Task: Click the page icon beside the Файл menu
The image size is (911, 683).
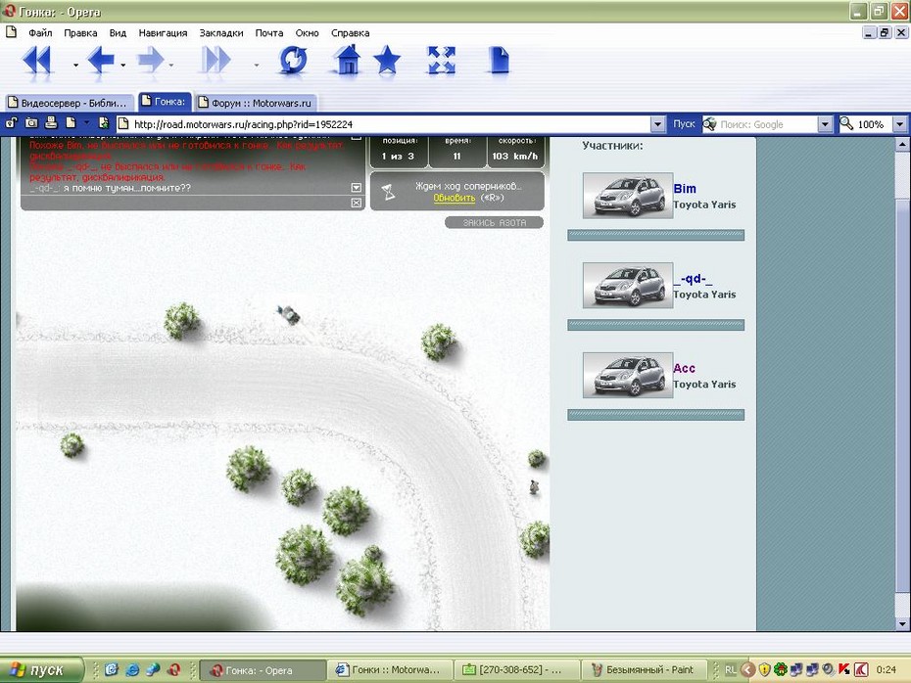Action: [11, 32]
